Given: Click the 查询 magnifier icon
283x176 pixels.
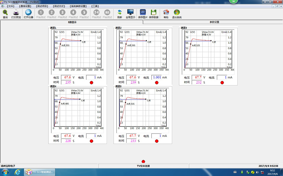Looking at the screenshot, I should point(5,13).
